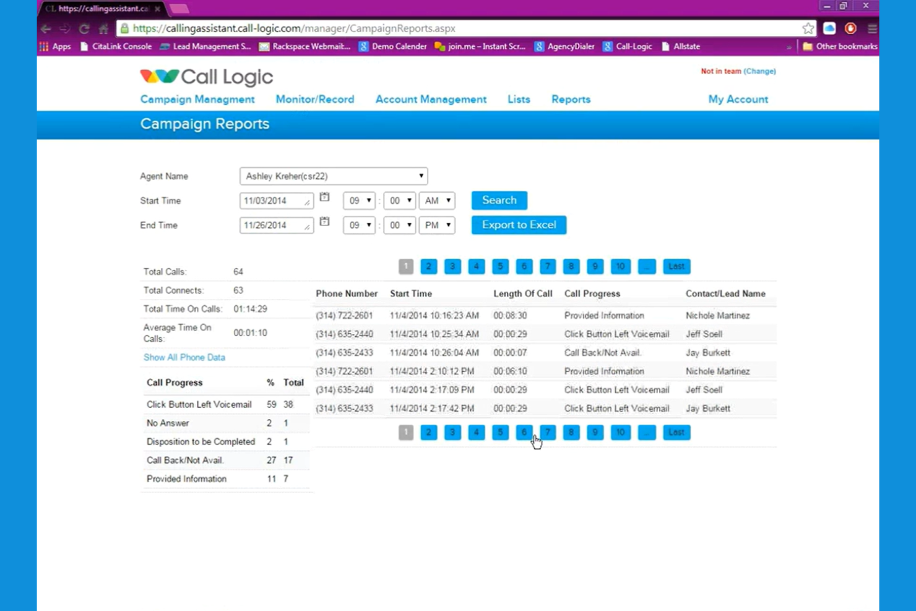Go to page 5 of results
The image size is (916, 611).
(x=499, y=266)
